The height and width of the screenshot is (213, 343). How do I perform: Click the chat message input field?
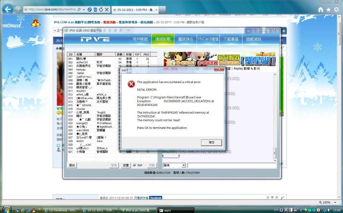pos(232,165)
